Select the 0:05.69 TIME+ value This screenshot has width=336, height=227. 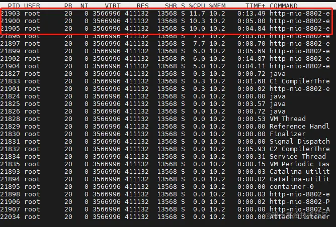tap(251, 51)
